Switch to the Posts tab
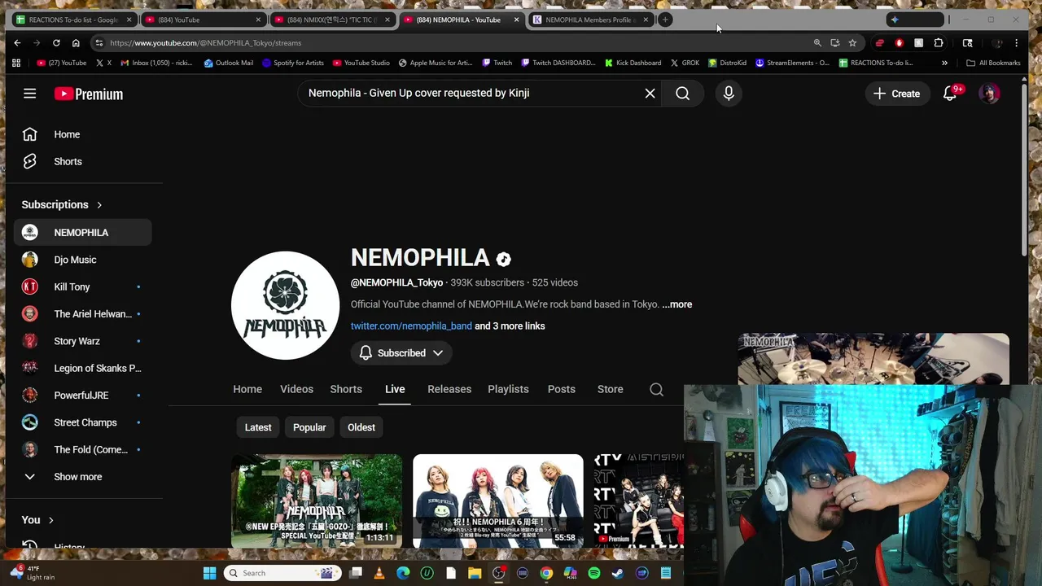The image size is (1042, 586). click(561, 389)
